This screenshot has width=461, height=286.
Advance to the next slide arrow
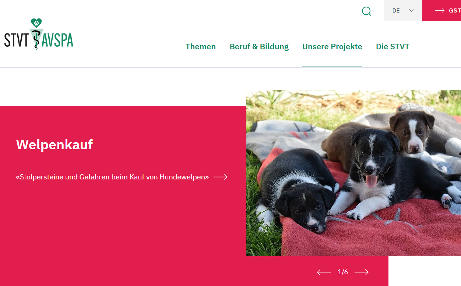[x=362, y=272]
